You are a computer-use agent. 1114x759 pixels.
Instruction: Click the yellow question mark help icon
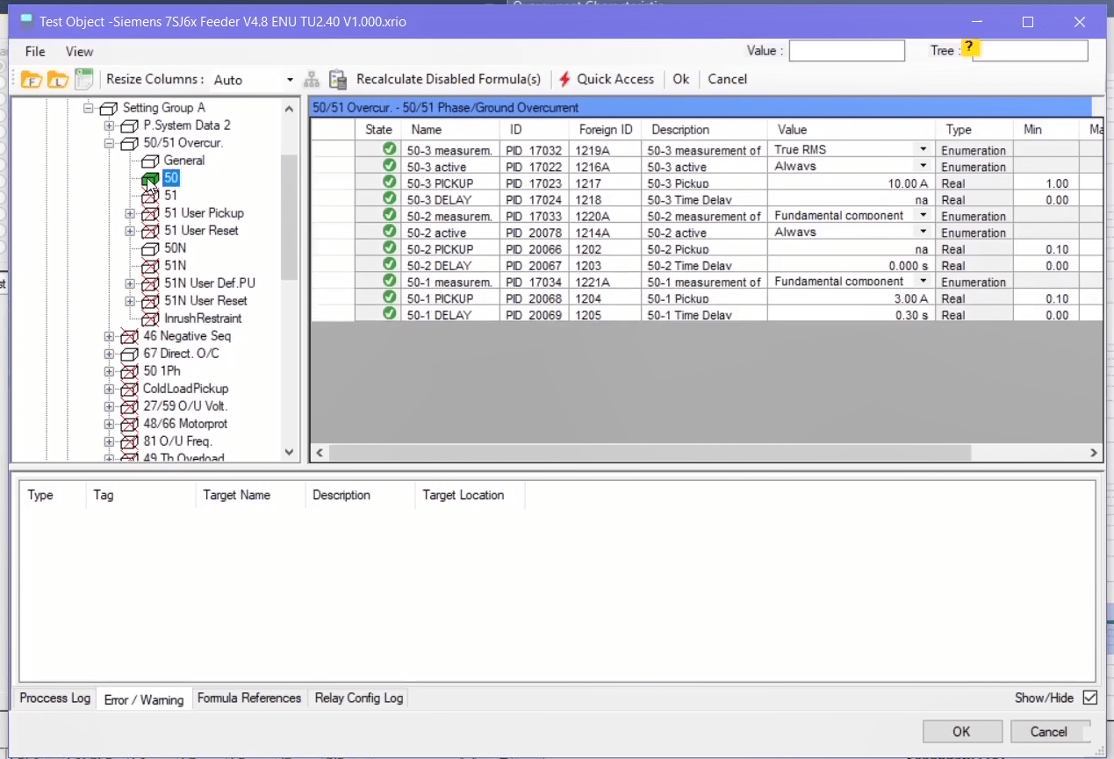pyautogui.click(x=969, y=47)
